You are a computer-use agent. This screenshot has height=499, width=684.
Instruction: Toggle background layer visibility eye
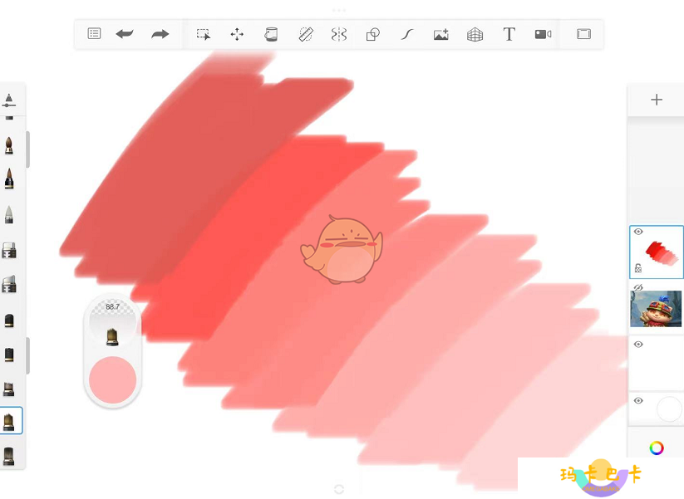pos(638,400)
